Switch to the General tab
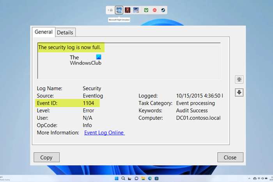 (x=44, y=32)
